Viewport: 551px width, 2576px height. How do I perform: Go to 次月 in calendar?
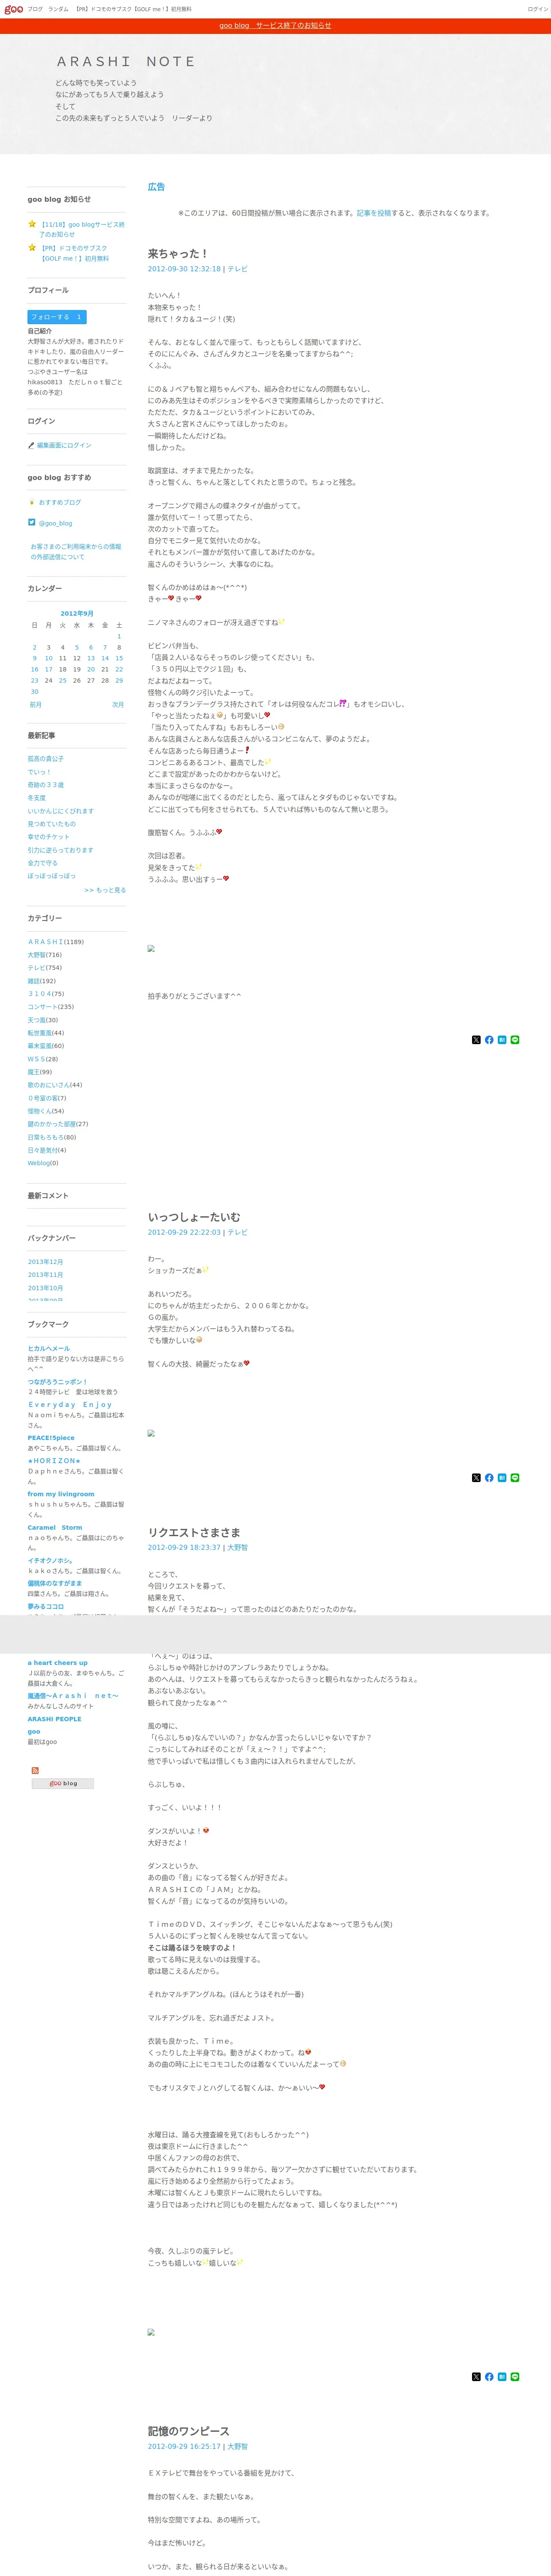click(118, 704)
